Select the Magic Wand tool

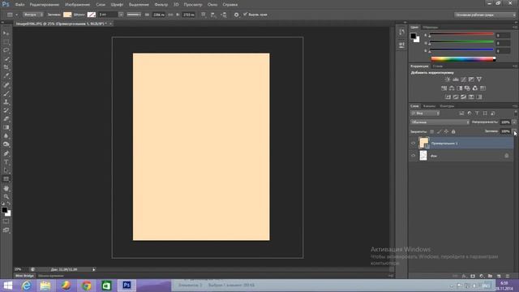pos(6,59)
